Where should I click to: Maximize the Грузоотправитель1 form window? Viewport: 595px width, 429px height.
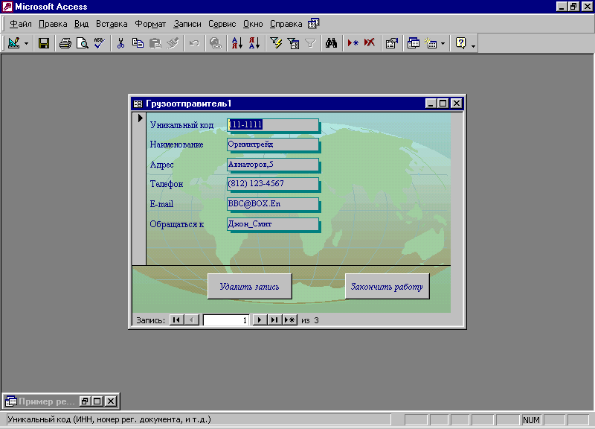point(443,104)
